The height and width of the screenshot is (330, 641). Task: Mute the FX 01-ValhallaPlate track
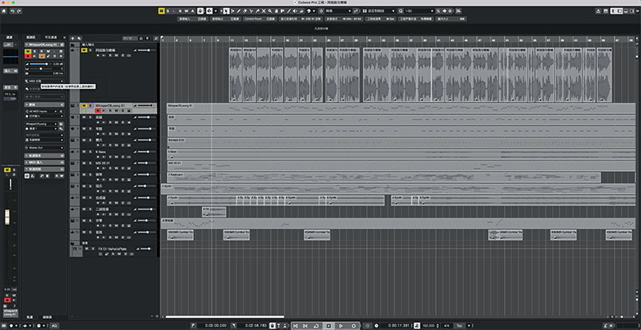(x=87, y=248)
